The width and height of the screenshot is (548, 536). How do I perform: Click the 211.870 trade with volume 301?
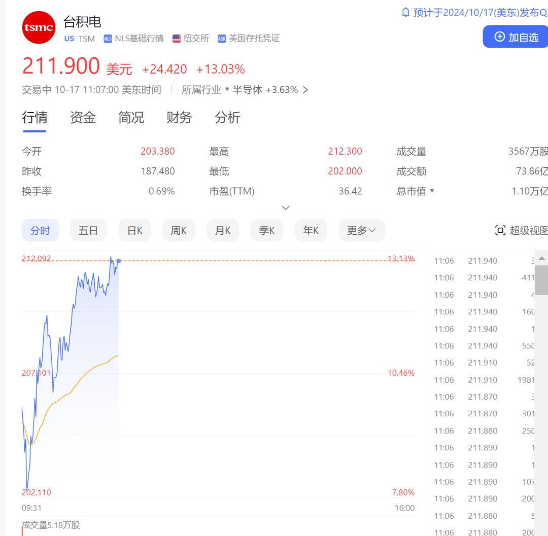[484, 413]
